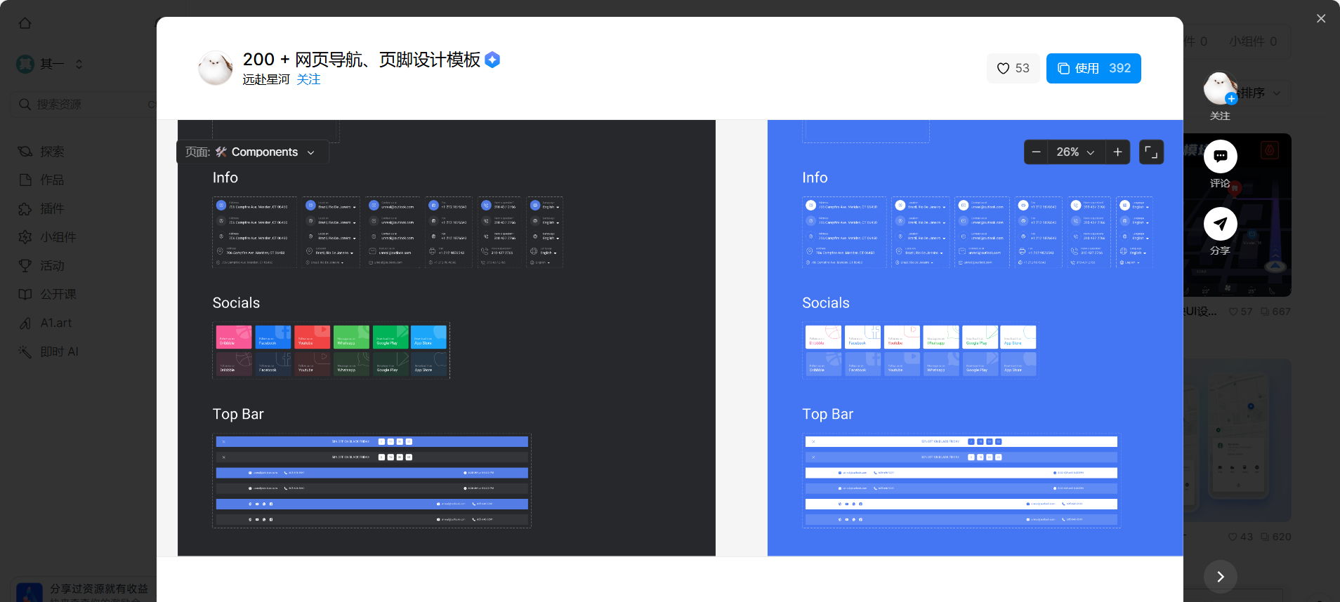Click the blue theme Top Bar components preview

(x=961, y=481)
